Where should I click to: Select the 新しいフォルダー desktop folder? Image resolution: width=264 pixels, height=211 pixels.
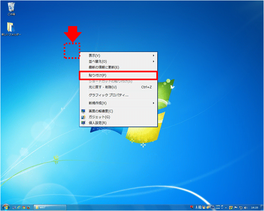tap(11, 29)
